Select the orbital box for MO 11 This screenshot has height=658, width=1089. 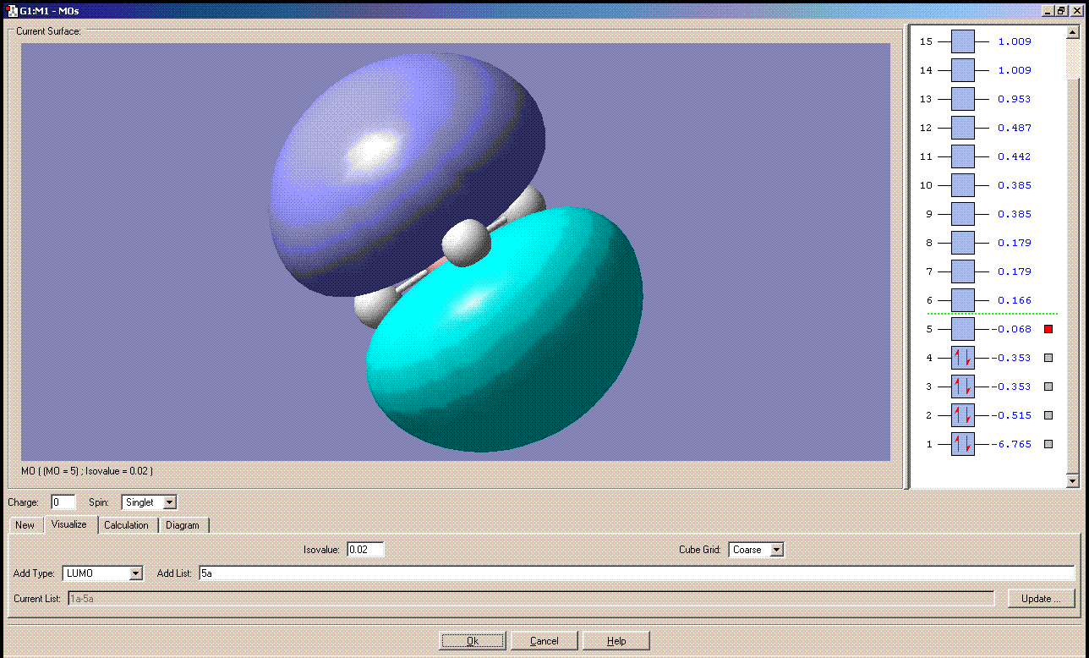coord(963,156)
